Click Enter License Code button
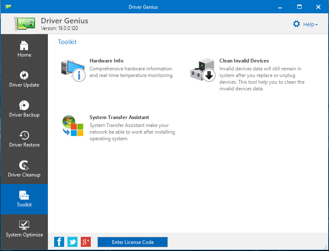 point(132,242)
